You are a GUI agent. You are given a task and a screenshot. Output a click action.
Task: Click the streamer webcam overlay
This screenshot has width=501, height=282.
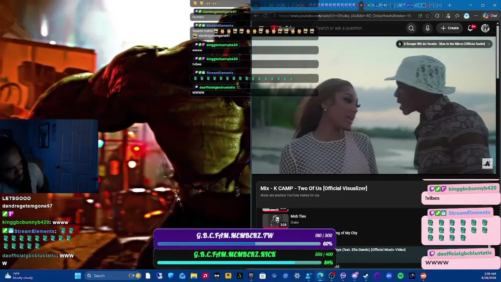tap(49, 157)
